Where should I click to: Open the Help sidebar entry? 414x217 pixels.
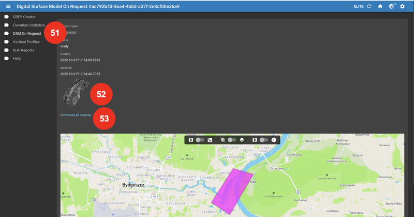point(17,59)
